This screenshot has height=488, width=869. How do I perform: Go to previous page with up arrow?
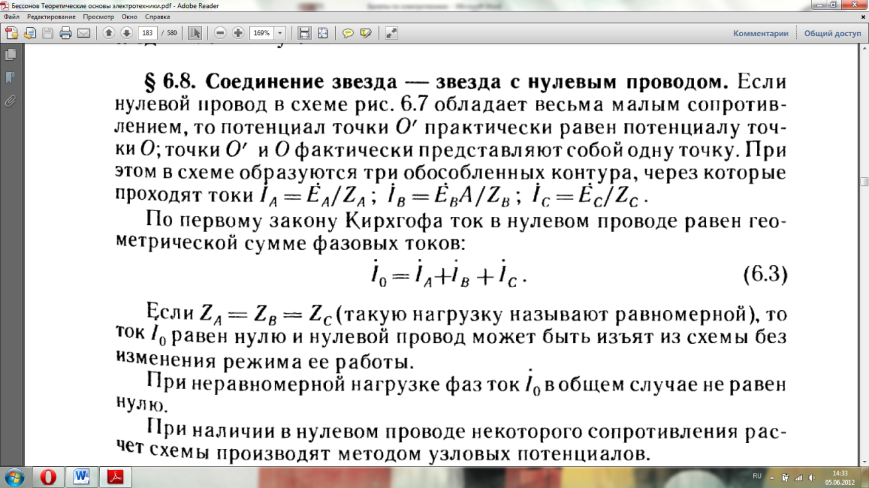pos(109,33)
